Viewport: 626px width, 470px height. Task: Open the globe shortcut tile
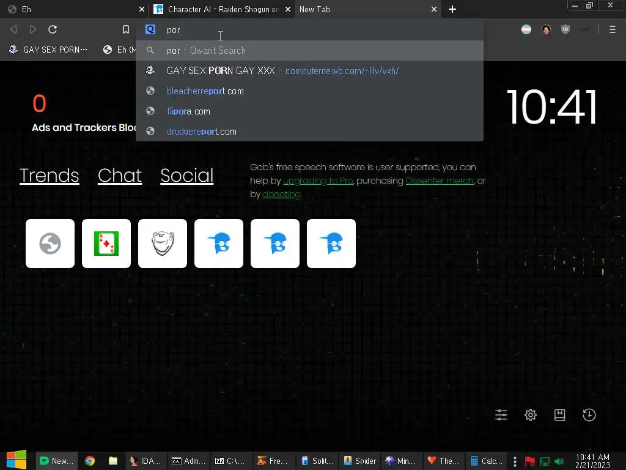click(50, 244)
